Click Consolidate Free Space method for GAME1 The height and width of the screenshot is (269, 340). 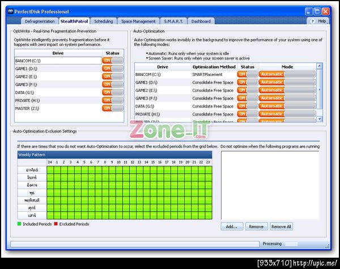[x=212, y=82]
